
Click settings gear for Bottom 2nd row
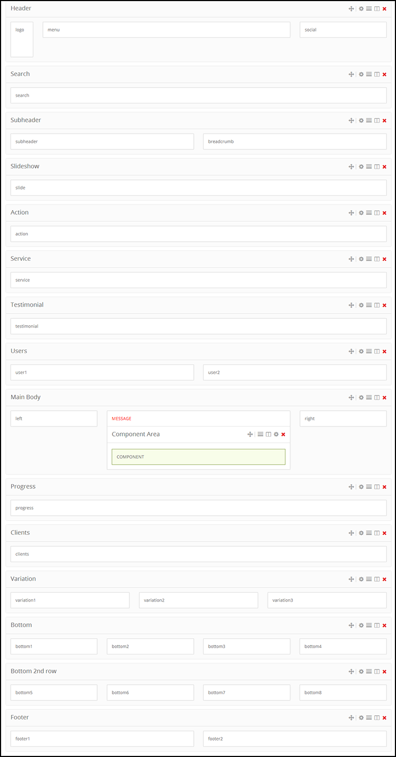(361, 671)
